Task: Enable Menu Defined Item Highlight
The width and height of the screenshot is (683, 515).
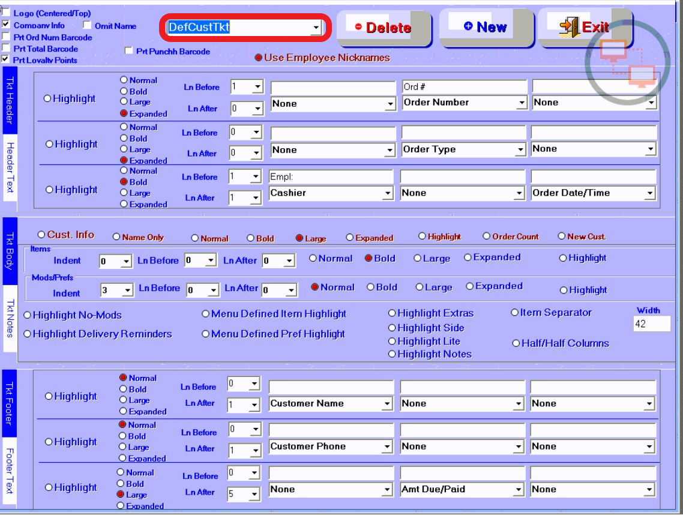Action: 206,314
